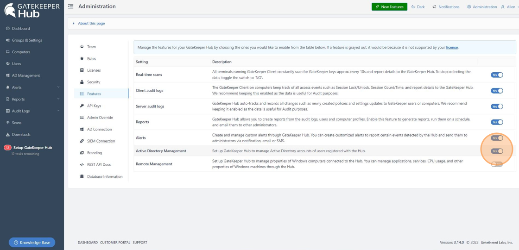Screen dimensions: 519x250
Task: Collapse sidebar using the menu toggle icon
Action: point(70,6)
